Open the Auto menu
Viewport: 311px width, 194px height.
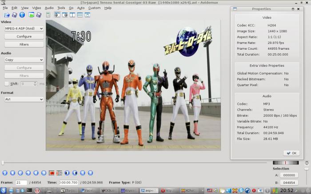[81, 8]
